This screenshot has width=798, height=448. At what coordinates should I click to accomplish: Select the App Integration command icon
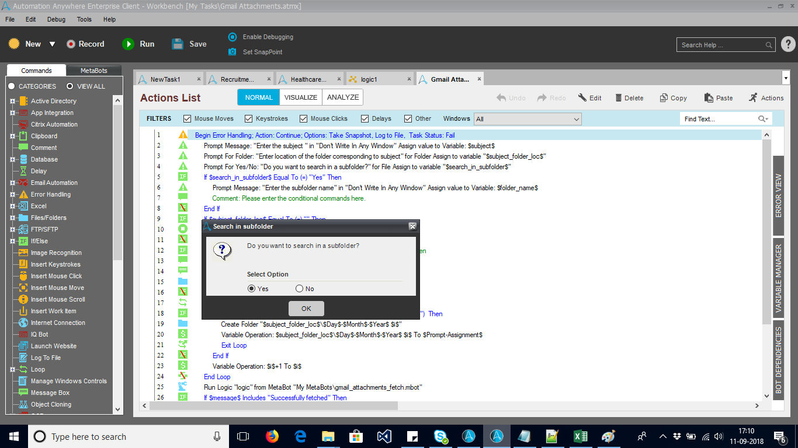tap(23, 113)
